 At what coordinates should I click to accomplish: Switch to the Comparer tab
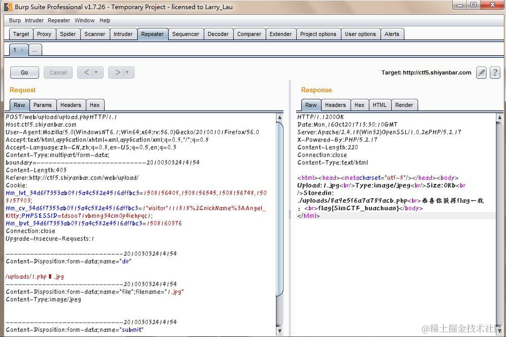249,34
